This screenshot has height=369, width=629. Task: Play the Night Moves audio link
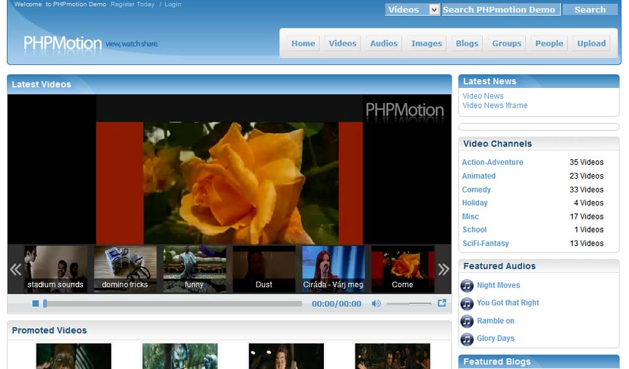pos(498,285)
